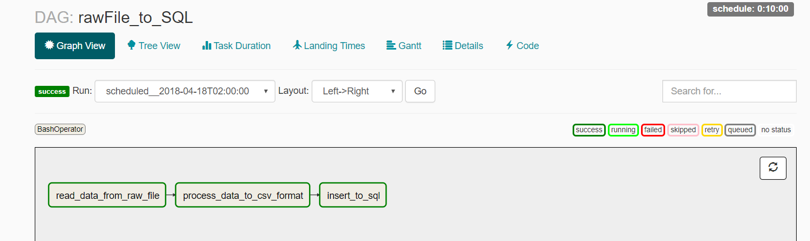Expand the Layout Left->Right dropdown
The width and height of the screenshot is (810, 241).
click(357, 91)
